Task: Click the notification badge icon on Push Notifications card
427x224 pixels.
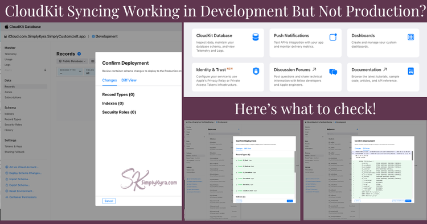Action: [333, 37]
